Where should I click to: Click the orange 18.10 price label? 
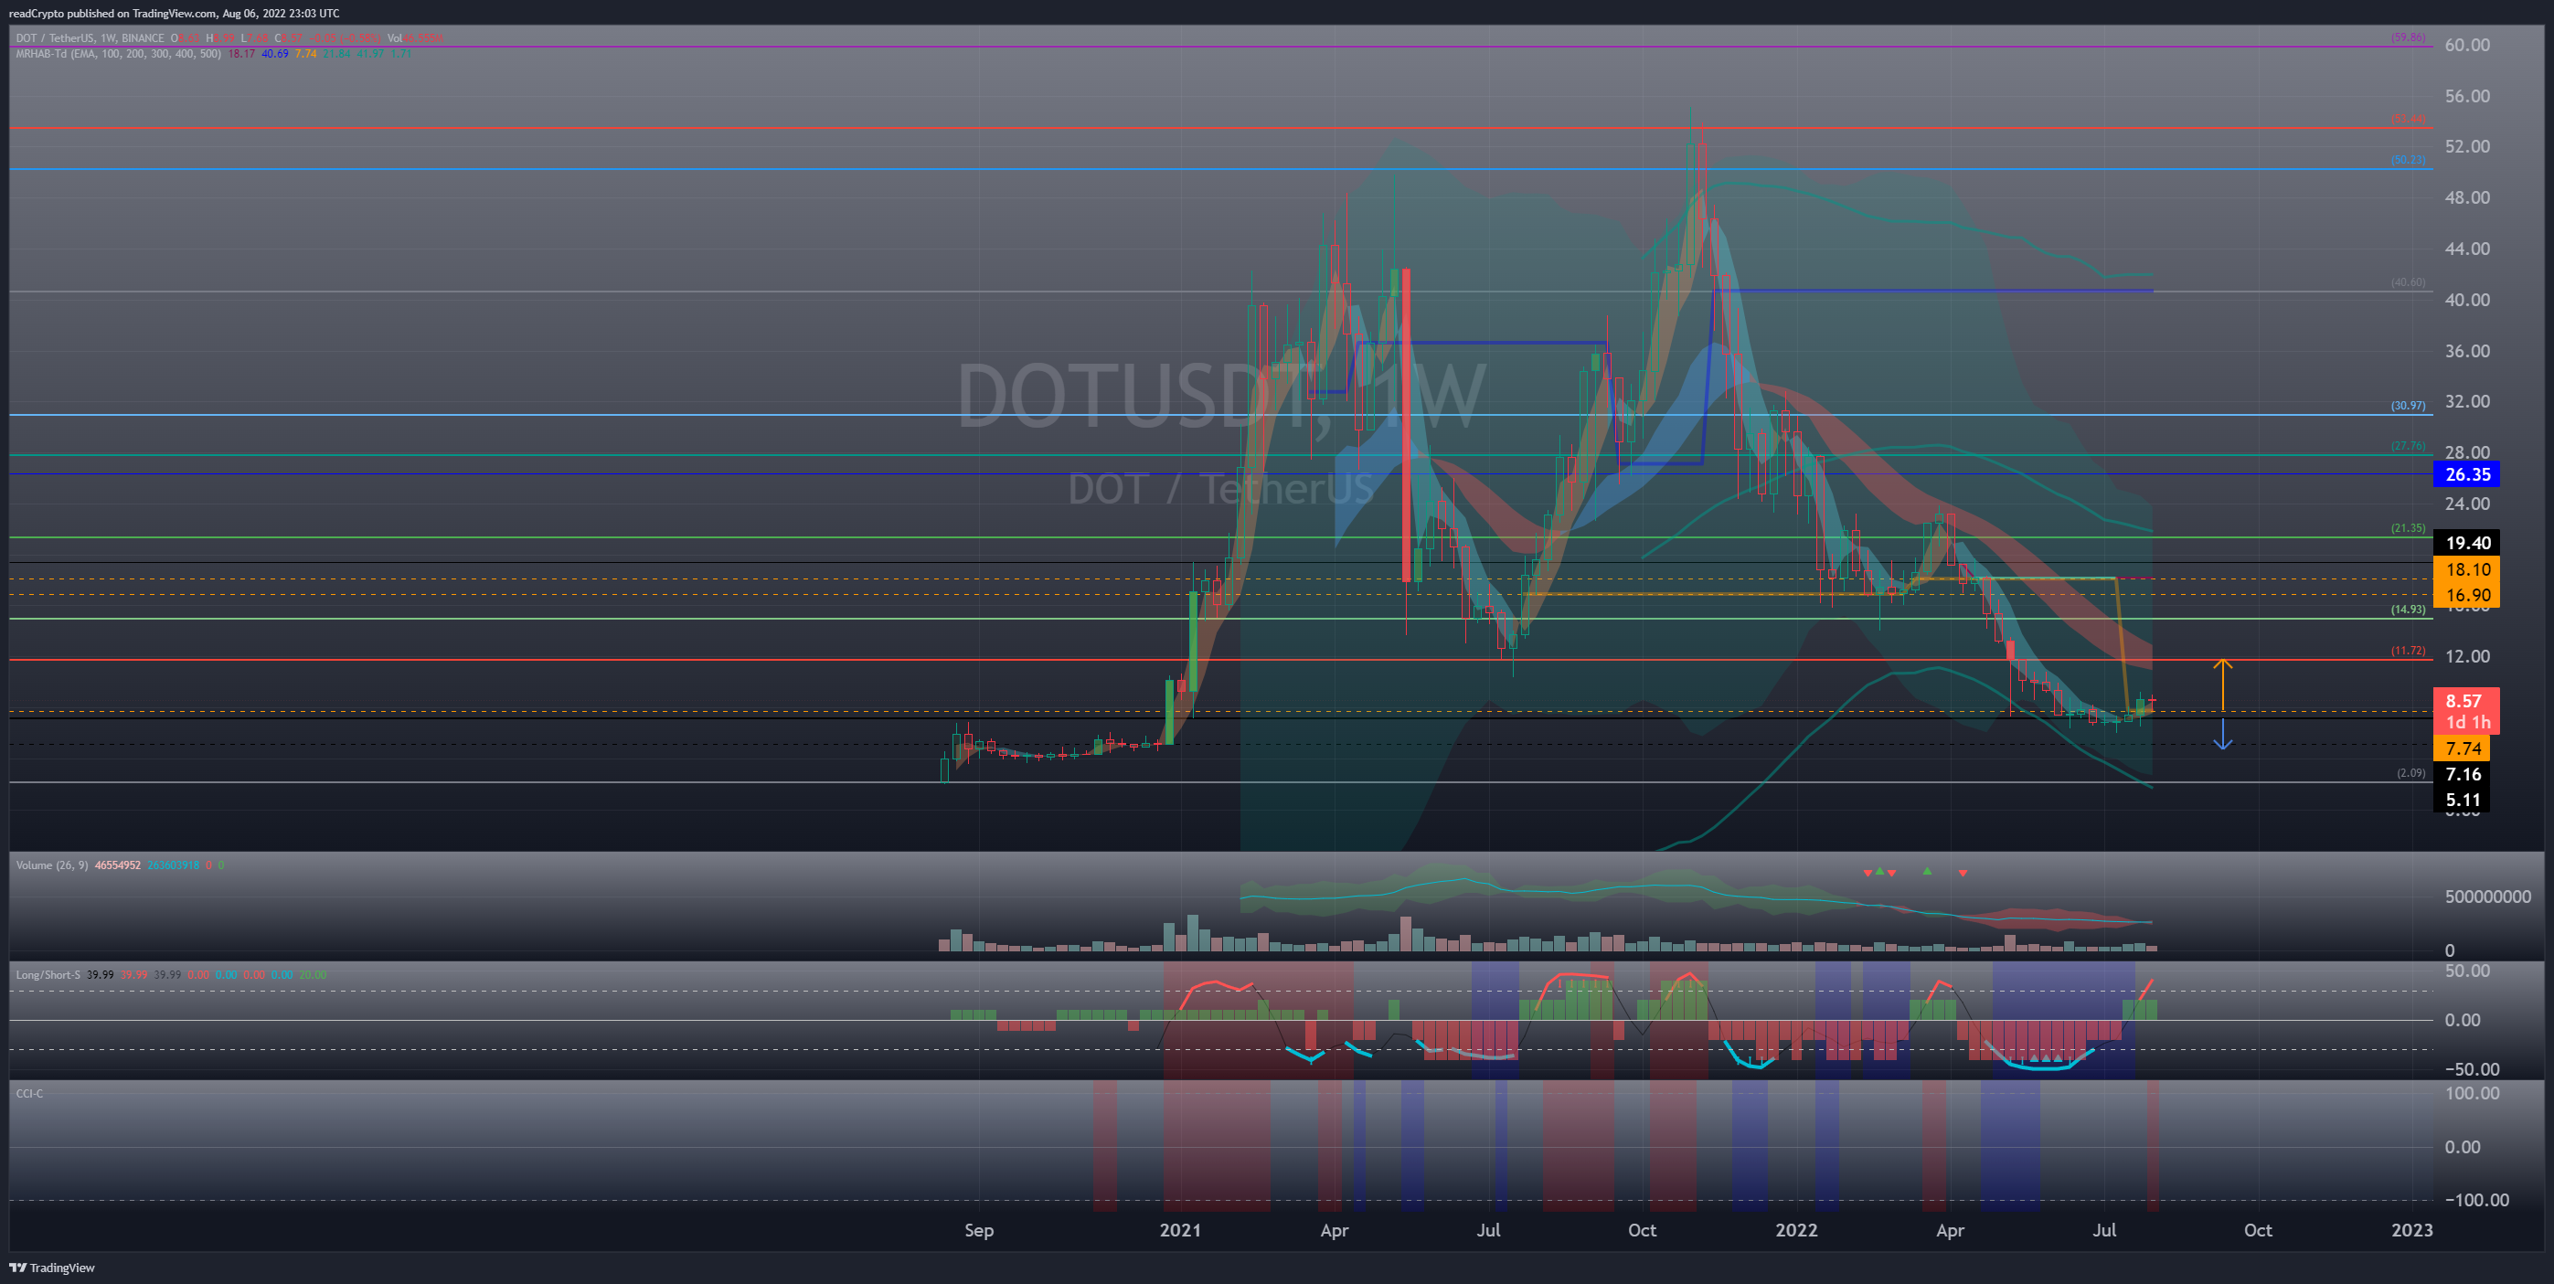tap(2467, 569)
